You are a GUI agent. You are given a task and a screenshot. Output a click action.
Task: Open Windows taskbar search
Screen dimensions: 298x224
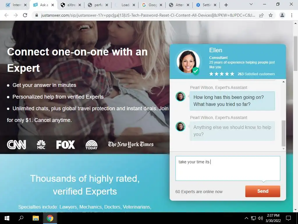pyautogui.click(x=21, y=218)
